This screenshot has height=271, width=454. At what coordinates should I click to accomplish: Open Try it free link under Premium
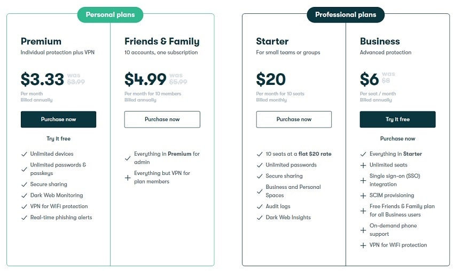[x=58, y=139]
